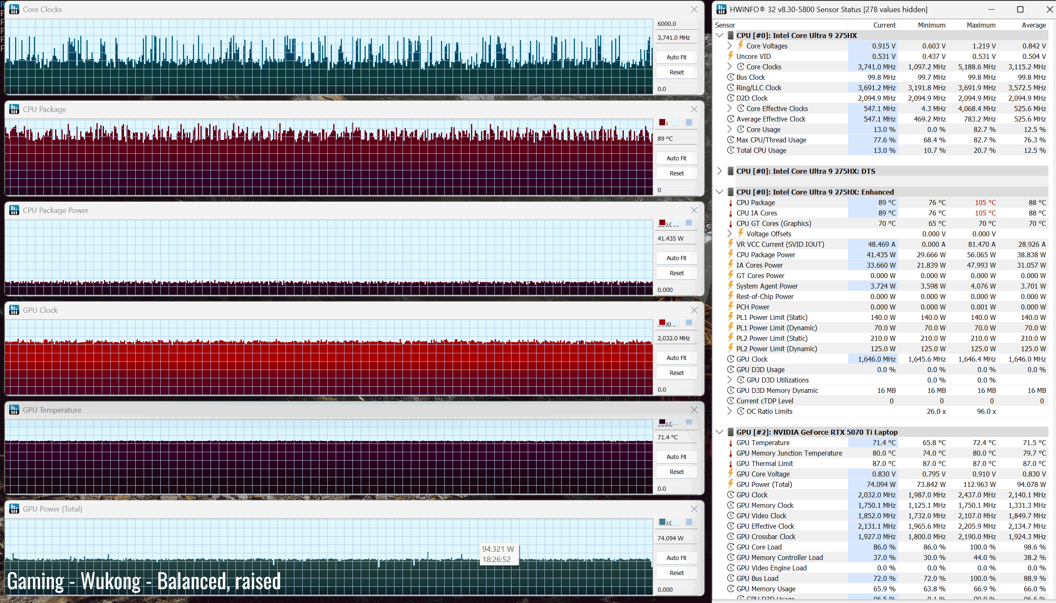The width and height of the screenshot is (1056, 603).
Task: Expand the Core Effective Clocks sub-item
Action: [x=729, y=109]
